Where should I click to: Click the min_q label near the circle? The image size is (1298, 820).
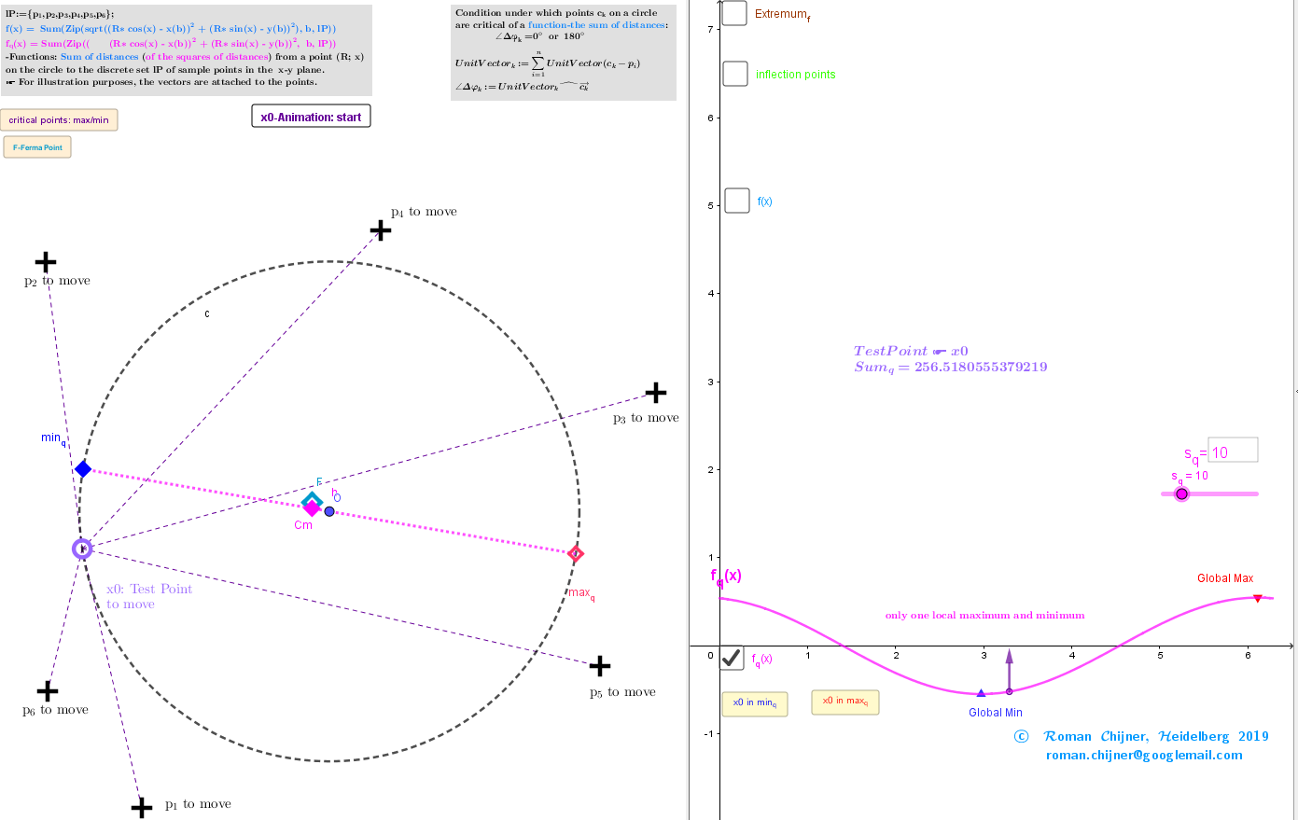[53, 438]
